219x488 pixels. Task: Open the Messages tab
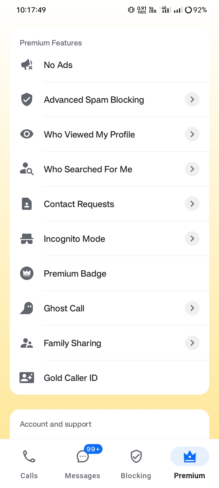coord(82,464)
